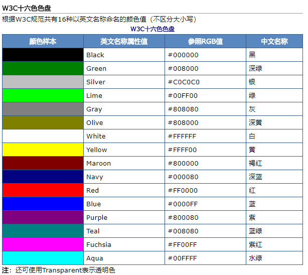Viewport: 308px width, 275px height.
Task: Click the '#000000' RGB value
Action: point(183,55)
